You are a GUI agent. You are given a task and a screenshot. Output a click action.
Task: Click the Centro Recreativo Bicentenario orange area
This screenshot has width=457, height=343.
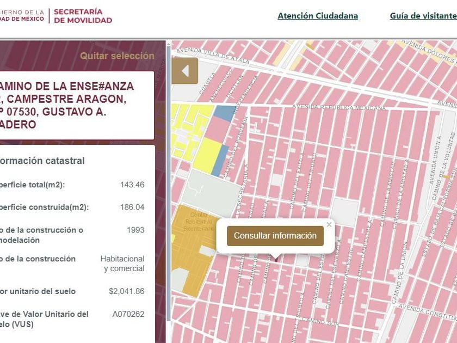(194, 251)
